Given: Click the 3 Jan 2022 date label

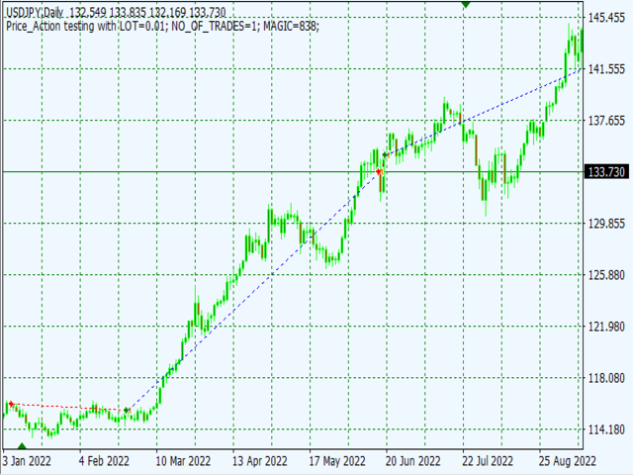Looking at the screenshot, I should [27, 461].
